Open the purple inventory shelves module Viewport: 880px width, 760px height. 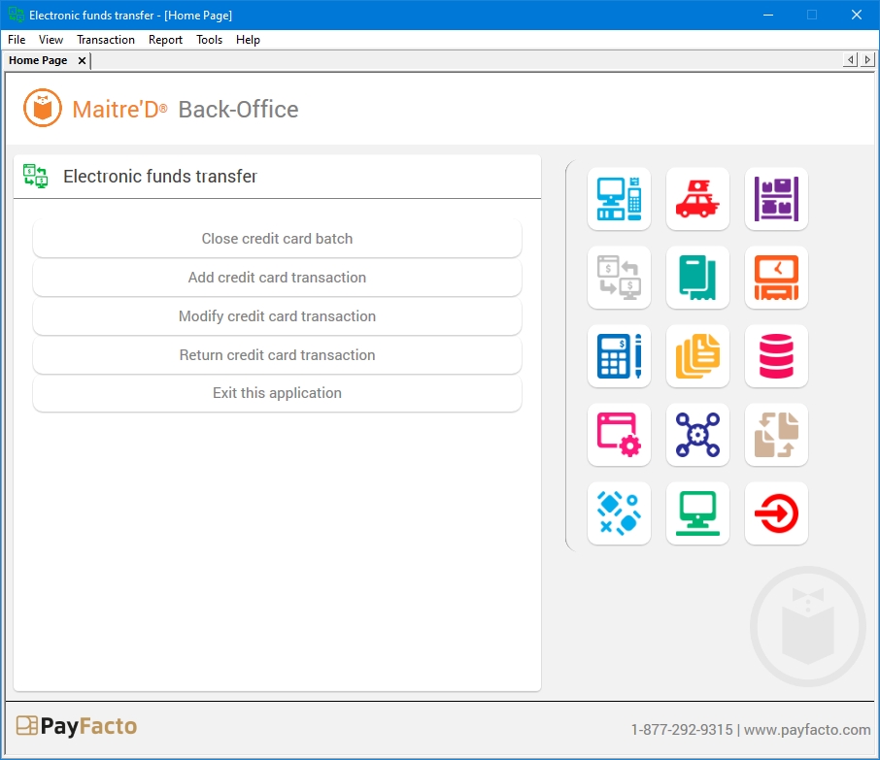[x=776, y=199]
